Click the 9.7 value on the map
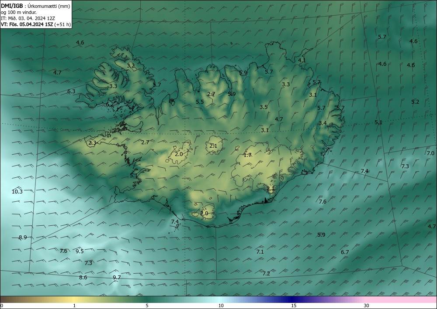This screenshot has width=437, height=309. coord(117,278)
